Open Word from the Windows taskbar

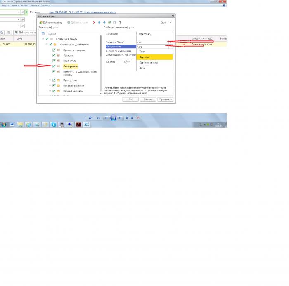click(12, 125)
